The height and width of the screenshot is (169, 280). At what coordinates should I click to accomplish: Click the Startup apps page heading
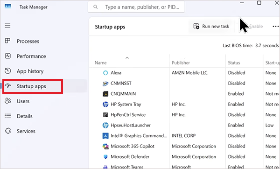pyautogui.click(x=110, y=27)
